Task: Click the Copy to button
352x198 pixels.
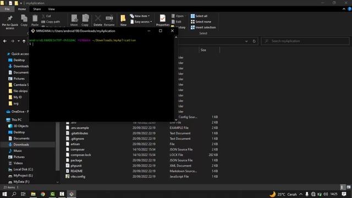Action: pyautogui.click(x=85, y=20)
